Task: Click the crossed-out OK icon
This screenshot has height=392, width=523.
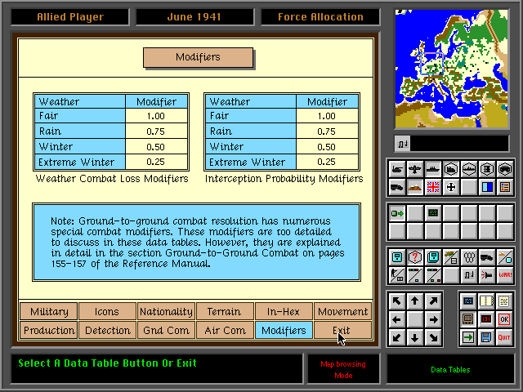Action: coord(504,319)
